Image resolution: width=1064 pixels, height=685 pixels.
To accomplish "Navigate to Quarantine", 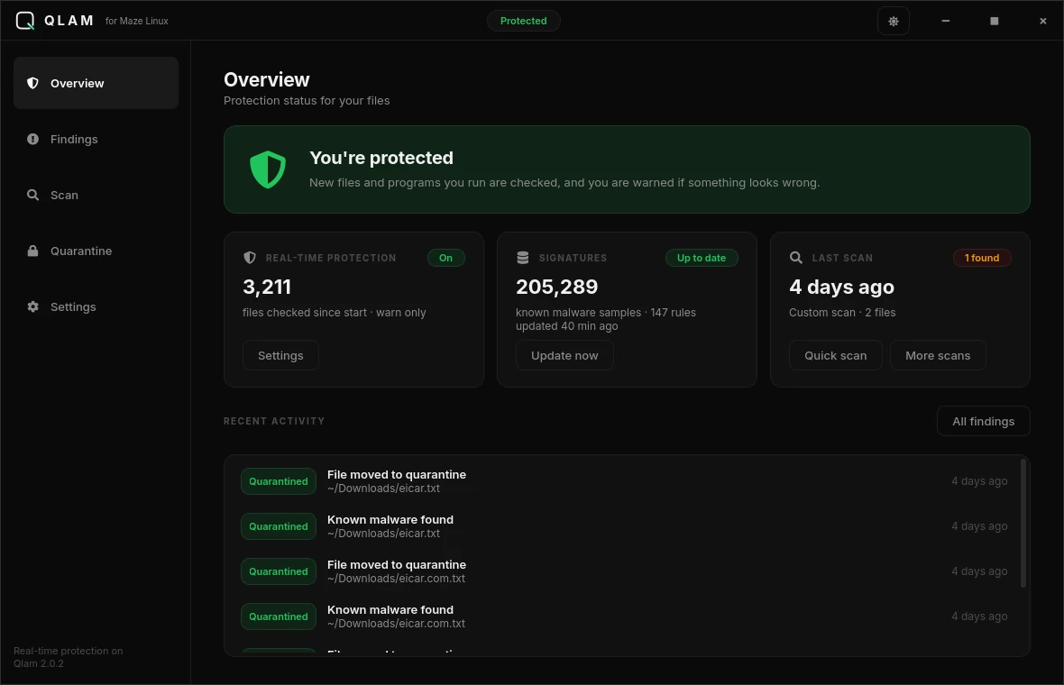I will click(96, 251).
